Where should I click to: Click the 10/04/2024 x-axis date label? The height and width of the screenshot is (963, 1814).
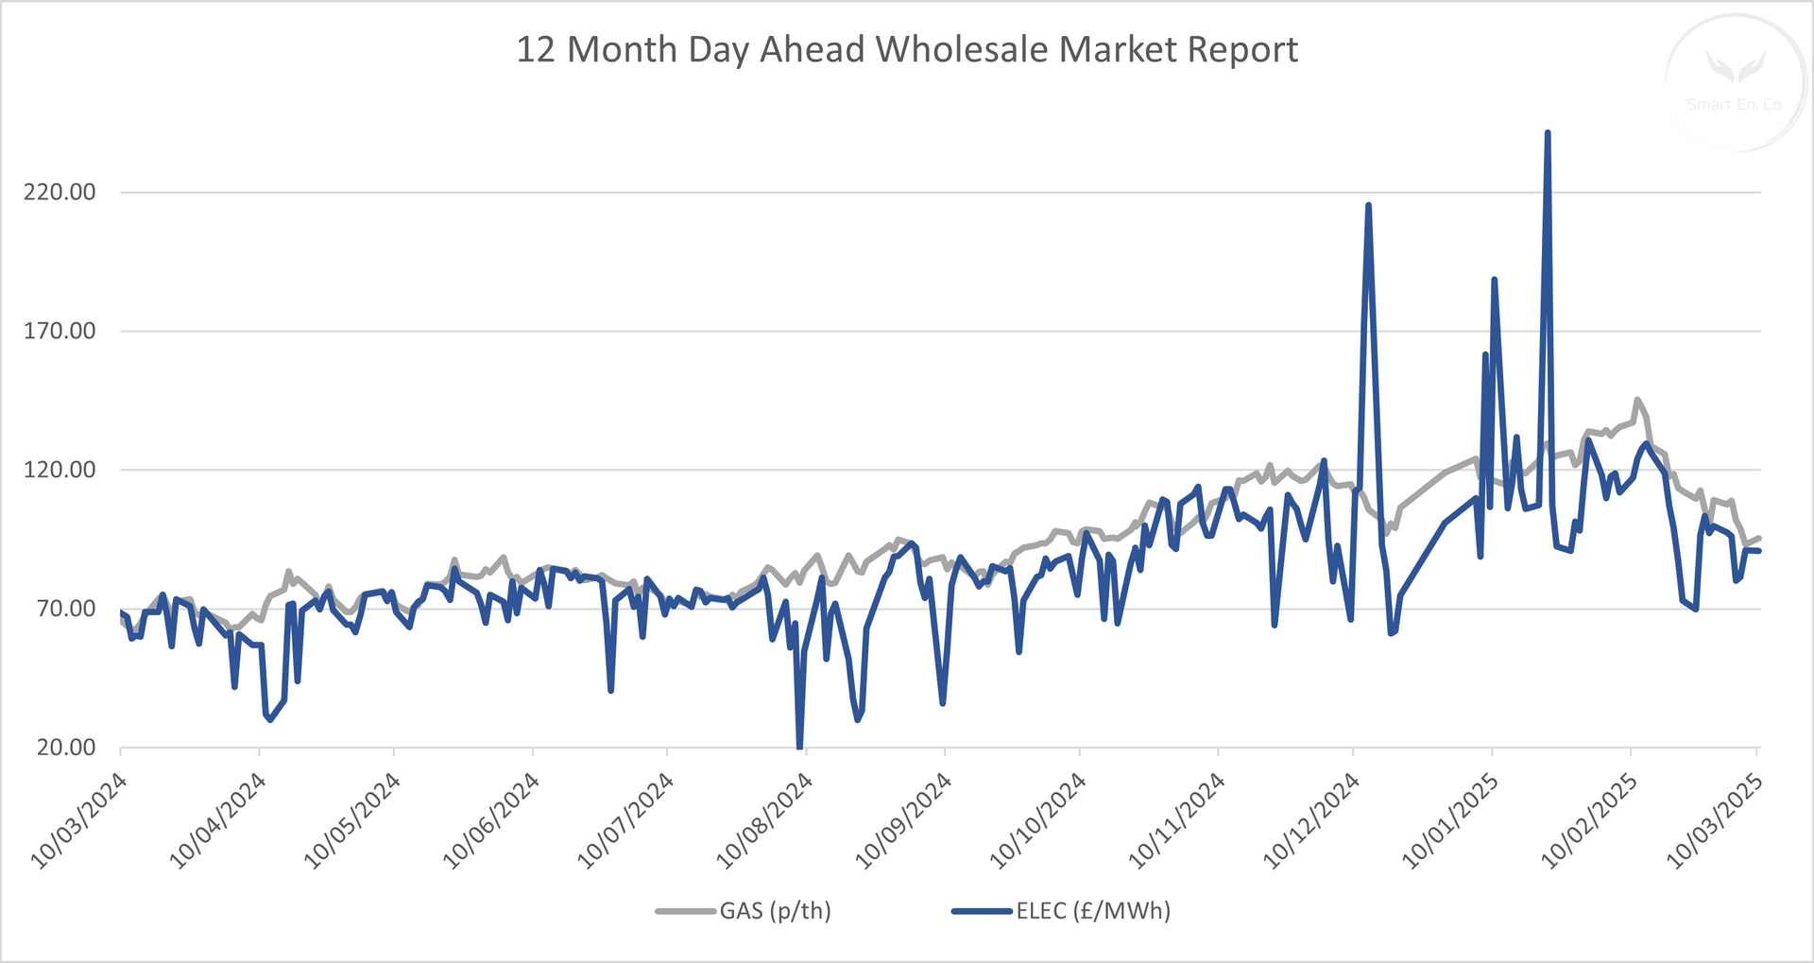[218, 819]
